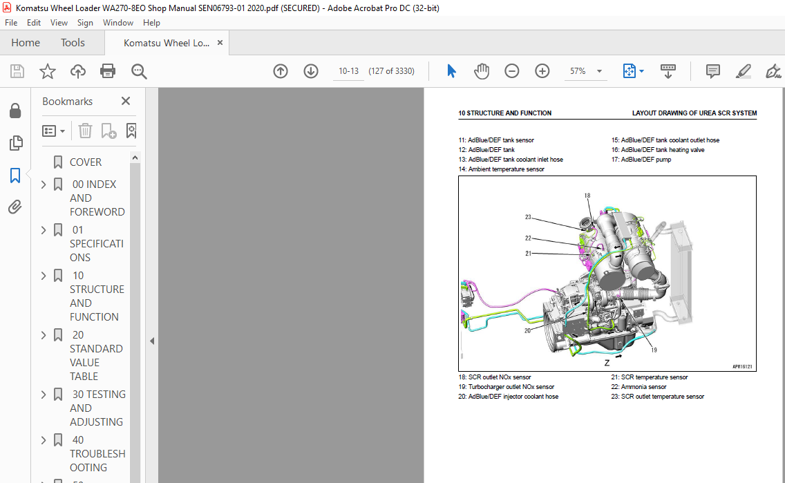Open zoom level 57% dropdown

(x=599, y=71)
